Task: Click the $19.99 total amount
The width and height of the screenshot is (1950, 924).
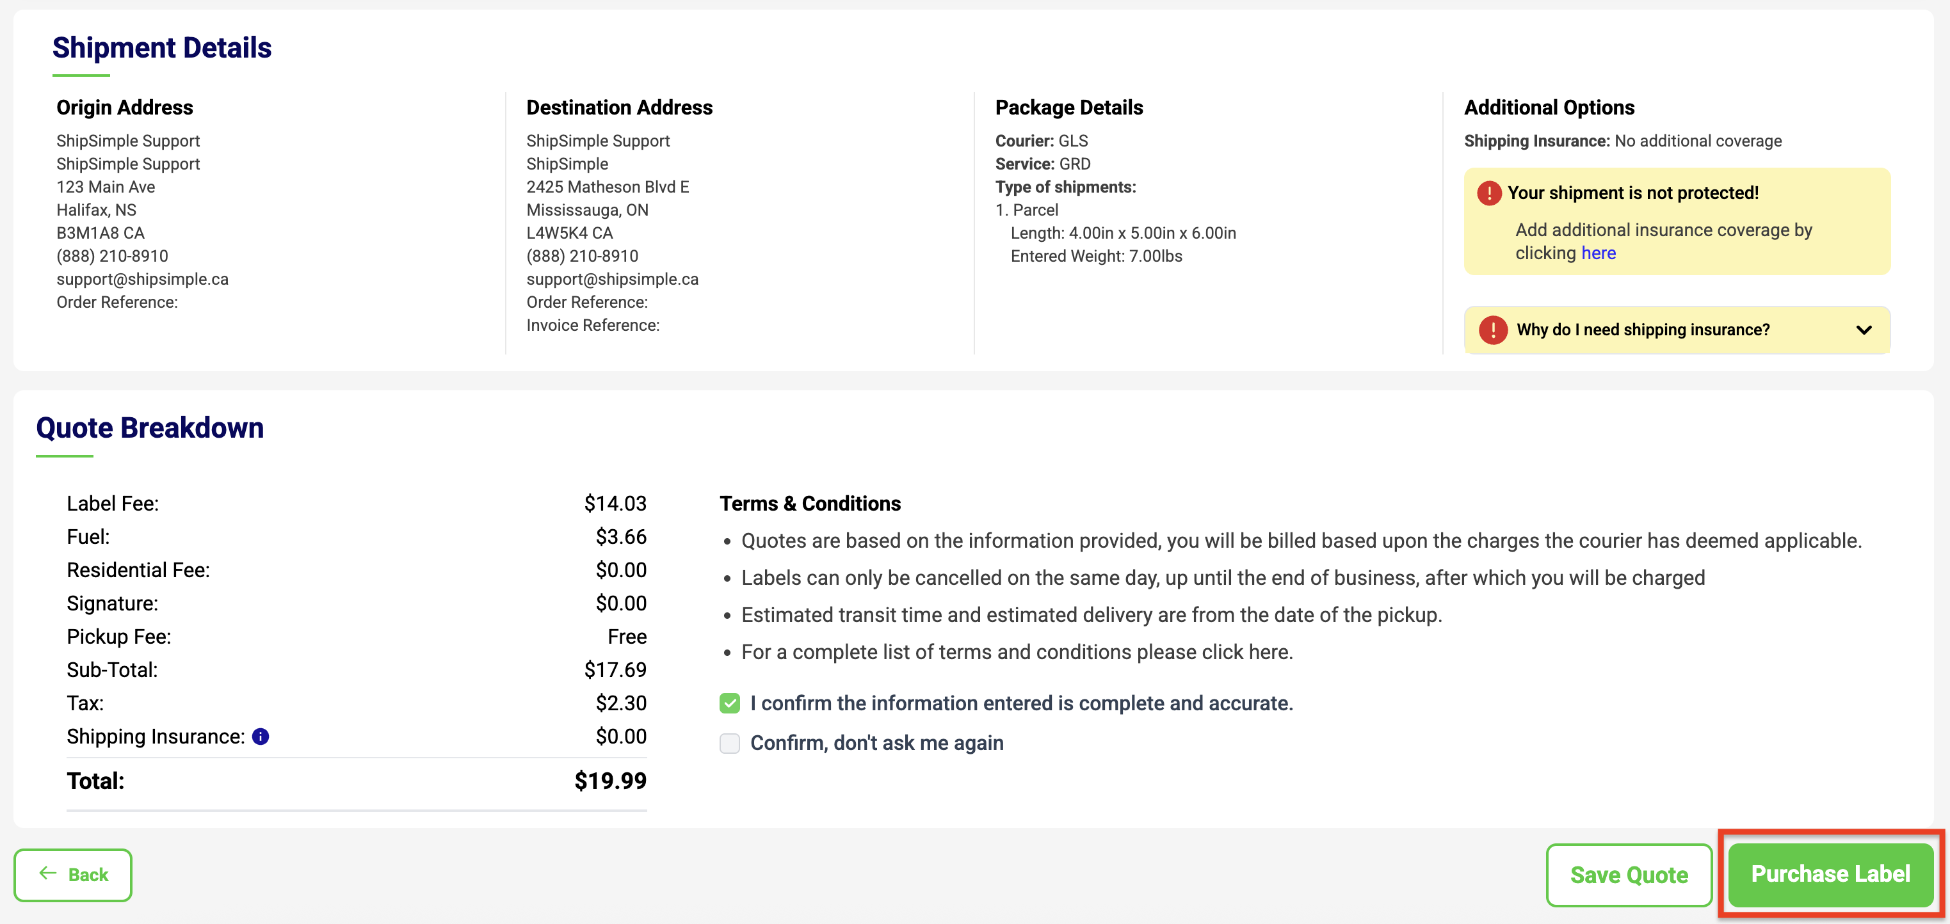Action: tap(609, 781)
